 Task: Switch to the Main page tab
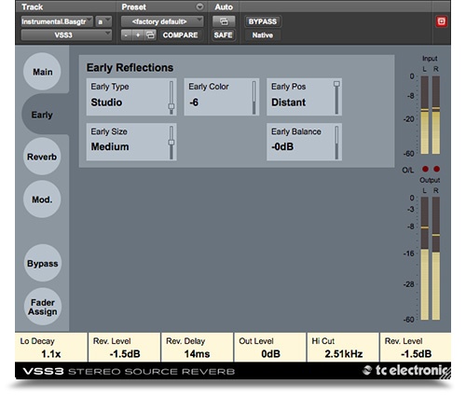point(42,72)
